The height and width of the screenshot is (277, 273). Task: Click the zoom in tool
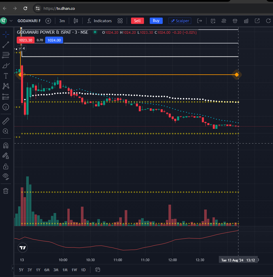(x=6, y=131)
